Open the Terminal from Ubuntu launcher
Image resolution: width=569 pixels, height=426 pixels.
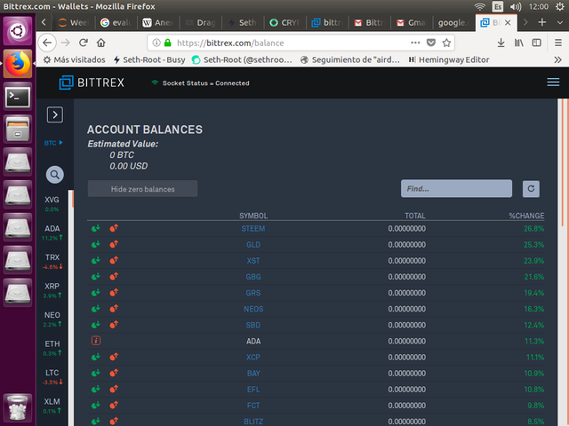click(18, 97)
